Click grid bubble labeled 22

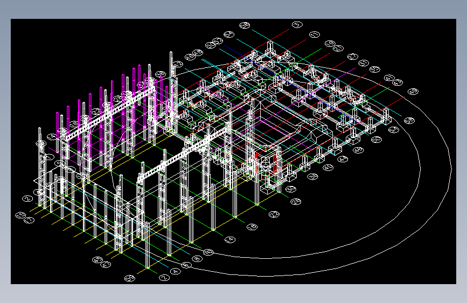[274, 214]
